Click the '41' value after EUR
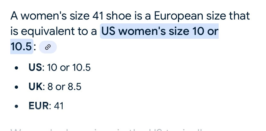Screen dimensions: 266x131 click(58, 106)
